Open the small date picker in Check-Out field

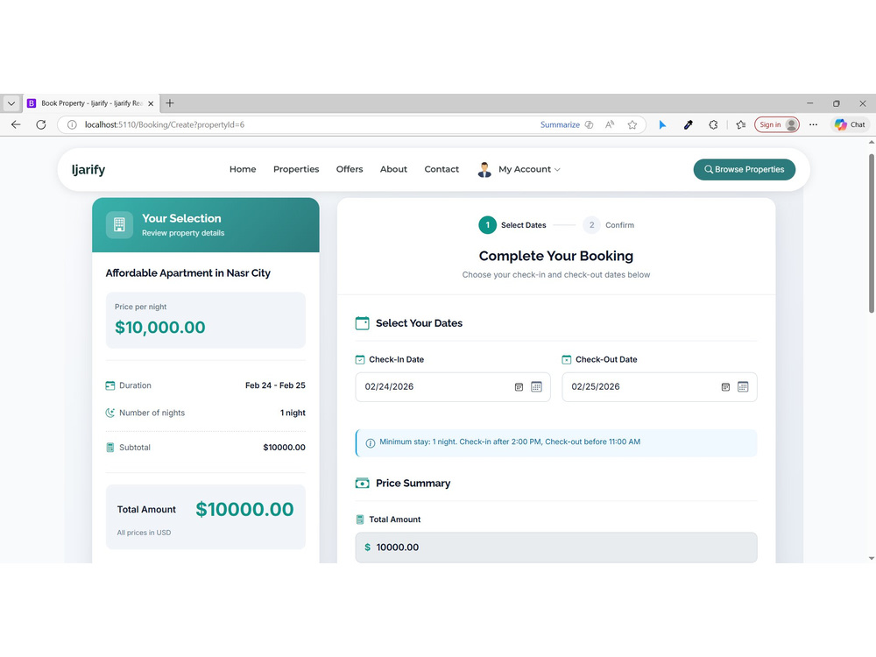(x=725, y=386)
